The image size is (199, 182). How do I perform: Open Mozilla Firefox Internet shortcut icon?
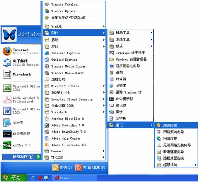tap(7, 51)
